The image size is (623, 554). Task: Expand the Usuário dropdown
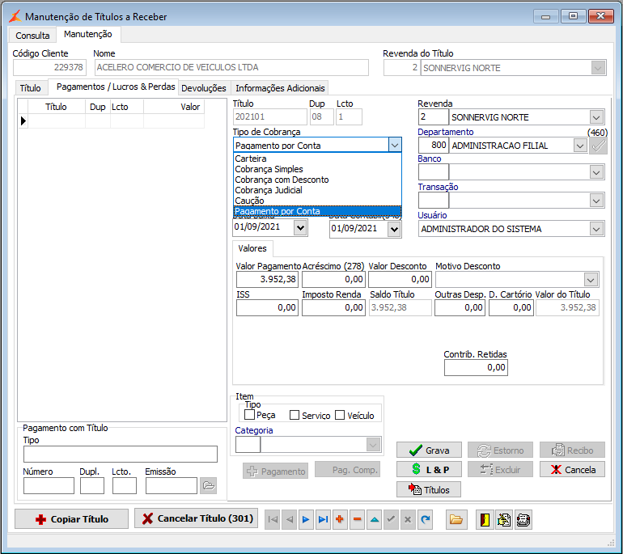coord(596,229)
